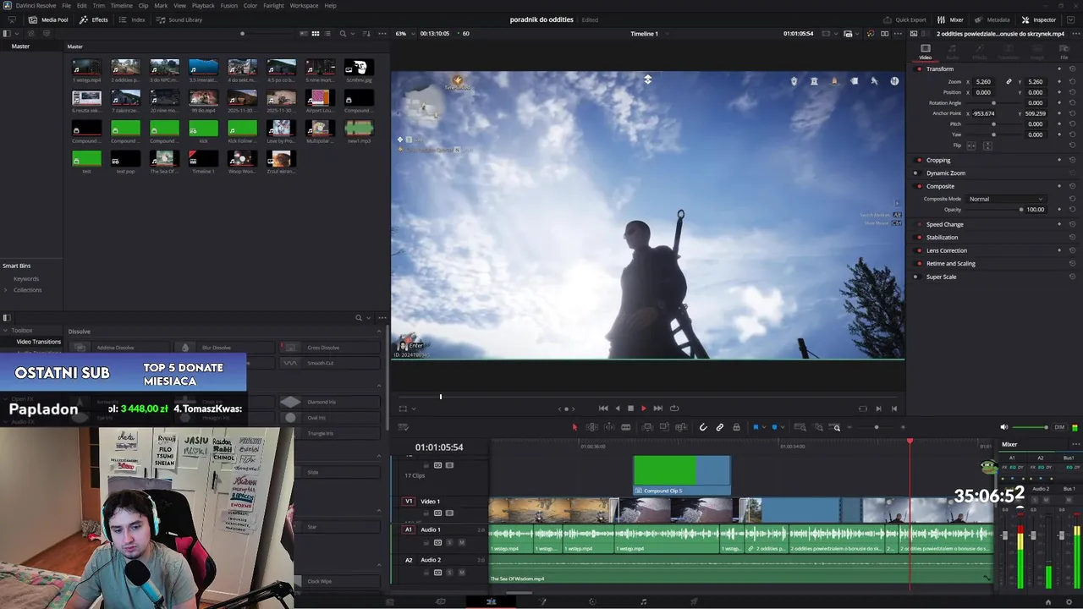The height and width of the screenshot is (609, 1083).
Task: Click the Insert Clip toolbar icon
Action: 647,427
